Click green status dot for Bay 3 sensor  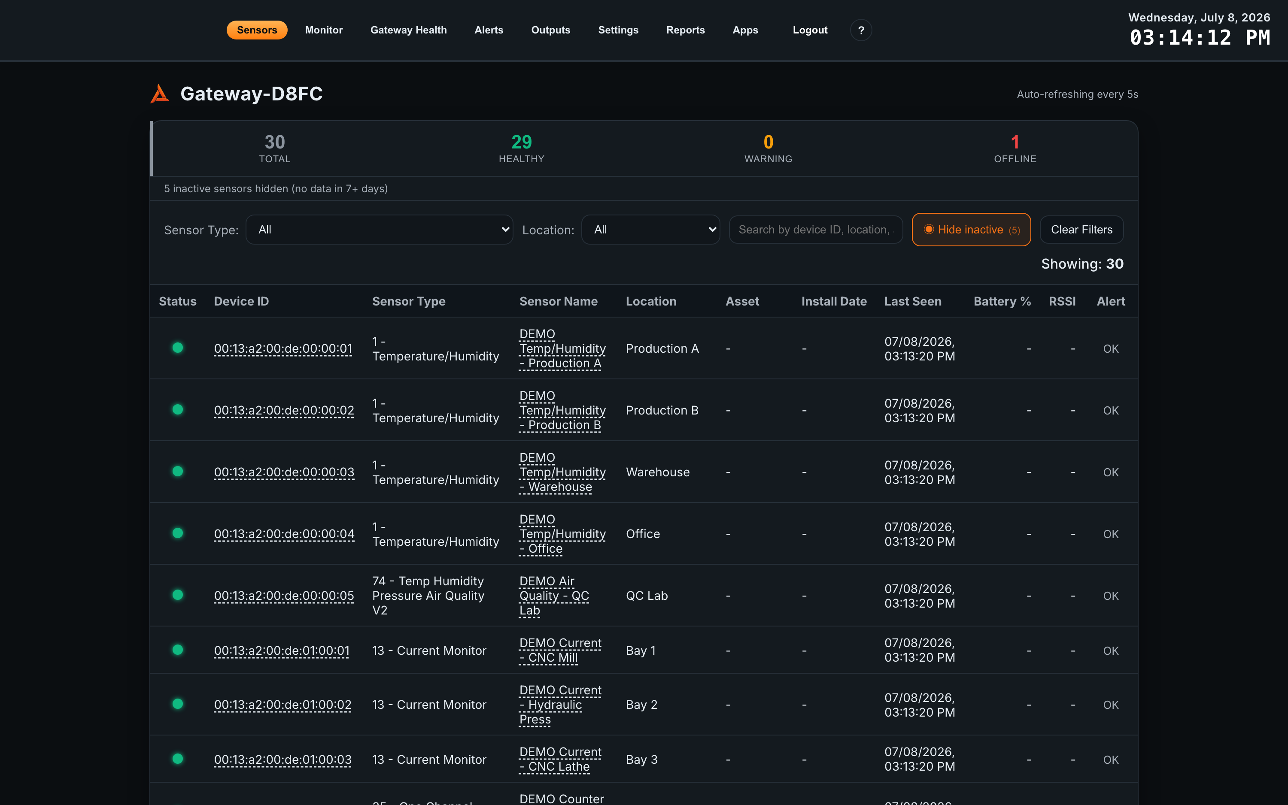(178, 759)
